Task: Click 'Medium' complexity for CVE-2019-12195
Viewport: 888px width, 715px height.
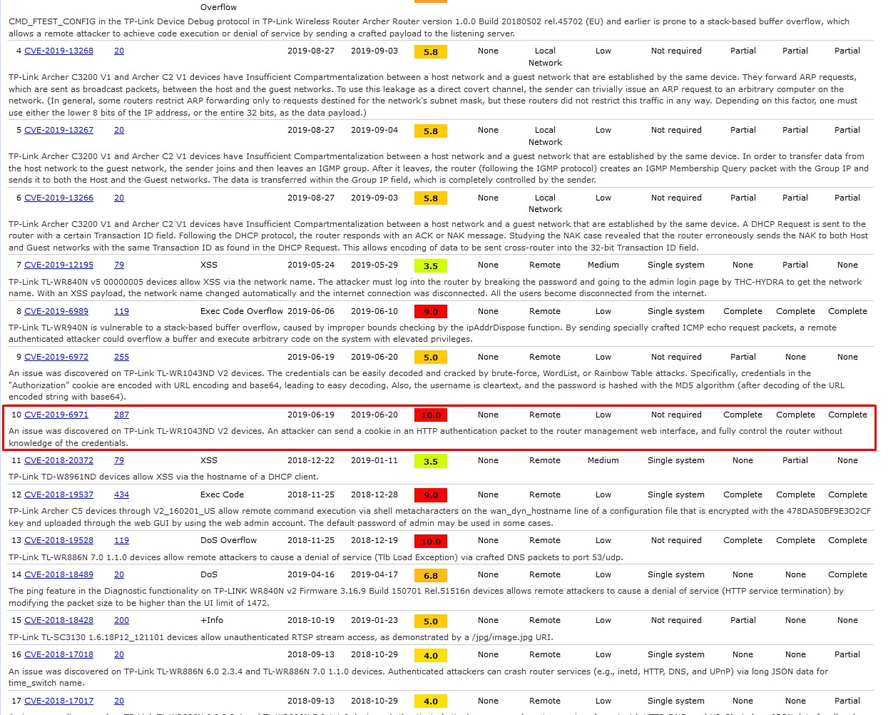Action: point(603,265)
